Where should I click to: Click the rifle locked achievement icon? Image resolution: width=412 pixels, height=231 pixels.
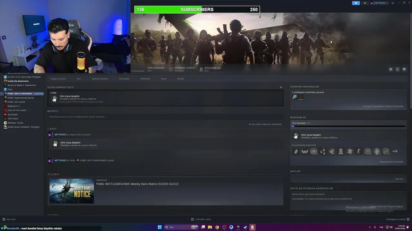click(x=386, y=151)
